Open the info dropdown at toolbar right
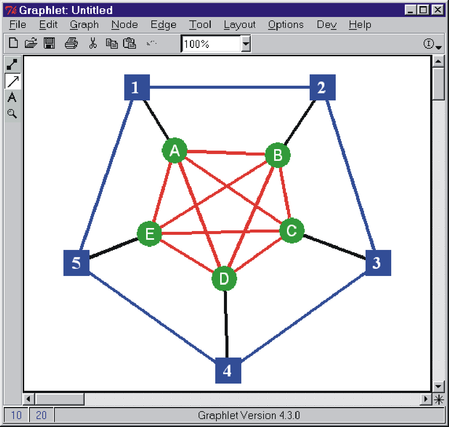Viewport: 449px width, 427px height. pos(432,44)
